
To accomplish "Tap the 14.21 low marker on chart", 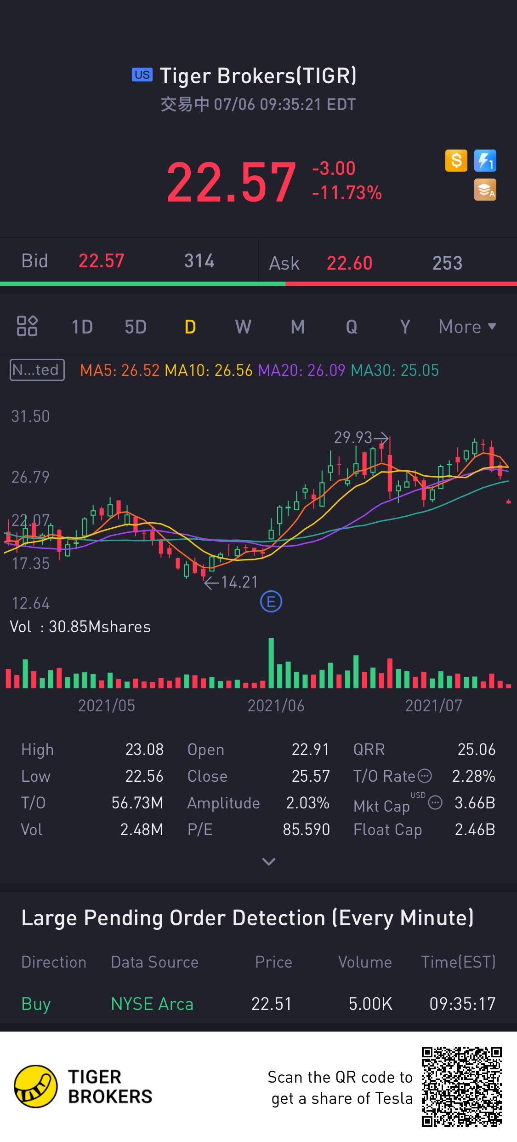I will (231, 582).
